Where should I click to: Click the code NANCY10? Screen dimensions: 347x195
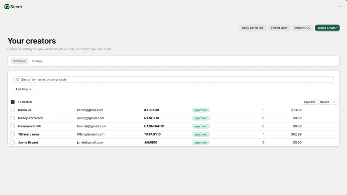point(151,118)
